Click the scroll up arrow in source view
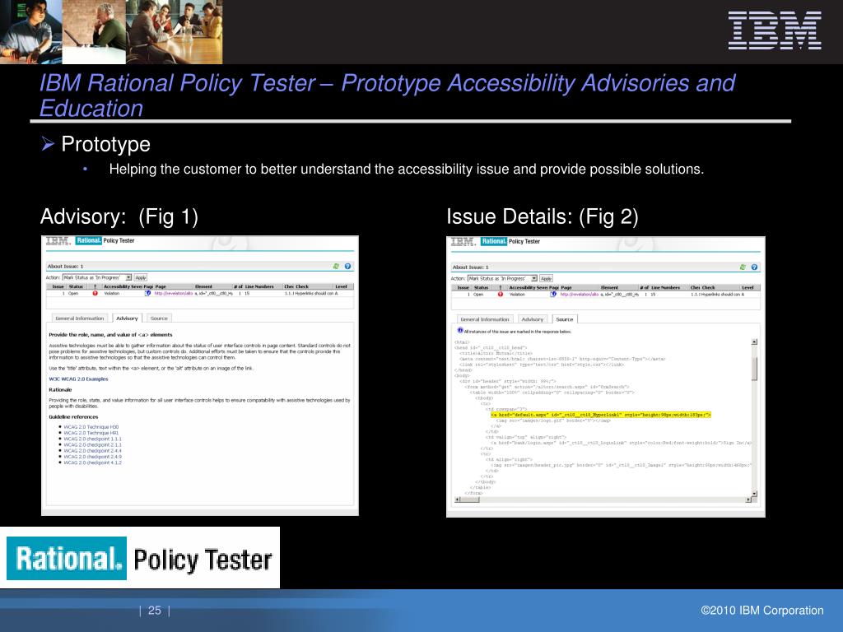 tap(754, 342)
